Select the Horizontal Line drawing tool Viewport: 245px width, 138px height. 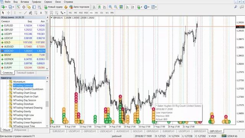click(20, 13)
